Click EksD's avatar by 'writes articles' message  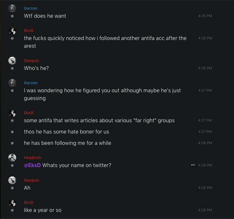(12, 113)
